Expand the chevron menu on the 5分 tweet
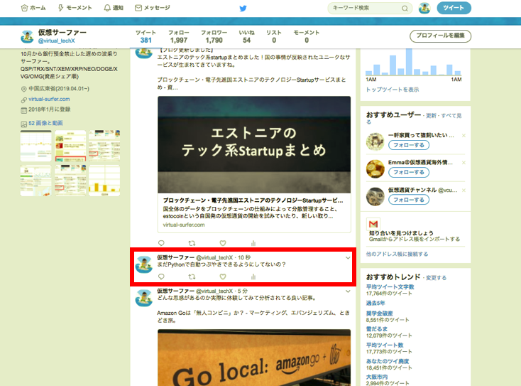The width and height of the screenshot is (521, 386). pos(348,291)
